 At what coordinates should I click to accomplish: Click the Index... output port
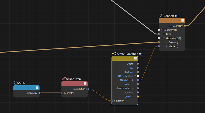(x=138, y=72)
